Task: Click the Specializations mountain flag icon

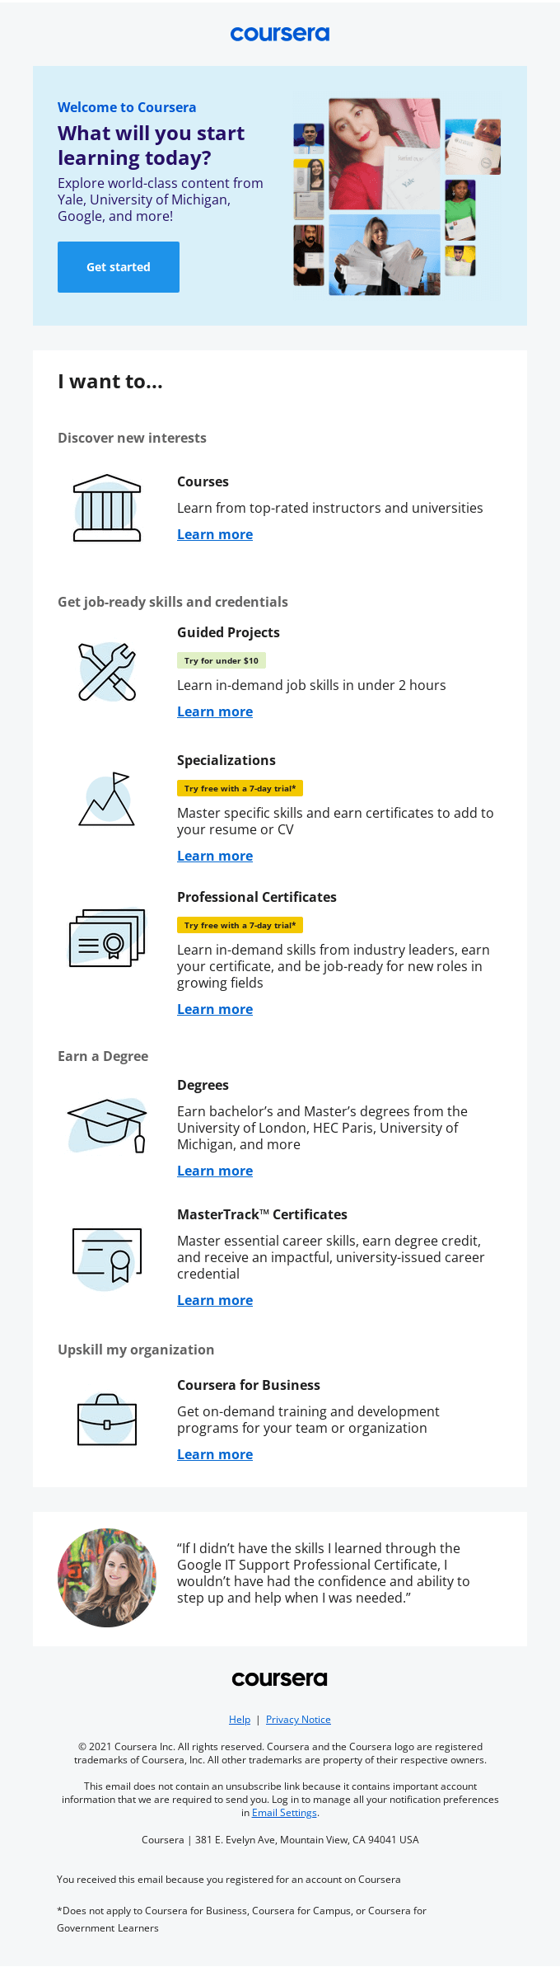Action: (x=106, y=798)
